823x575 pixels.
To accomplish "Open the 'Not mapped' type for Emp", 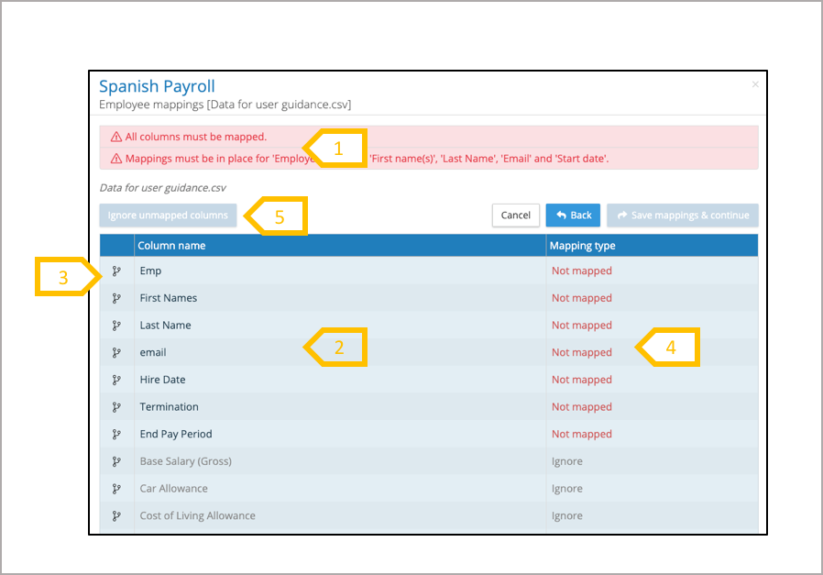I will pyautogui.click(x=581, y=271).
